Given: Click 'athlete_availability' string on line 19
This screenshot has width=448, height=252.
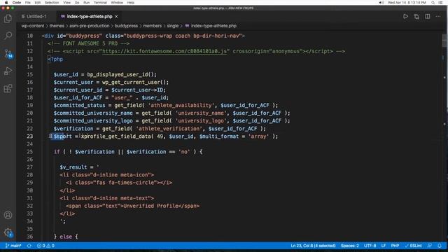Looking at the screenshot, I should click(181, 106).
